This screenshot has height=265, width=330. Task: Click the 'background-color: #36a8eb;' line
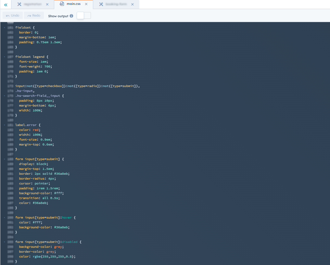click(44, 227)
